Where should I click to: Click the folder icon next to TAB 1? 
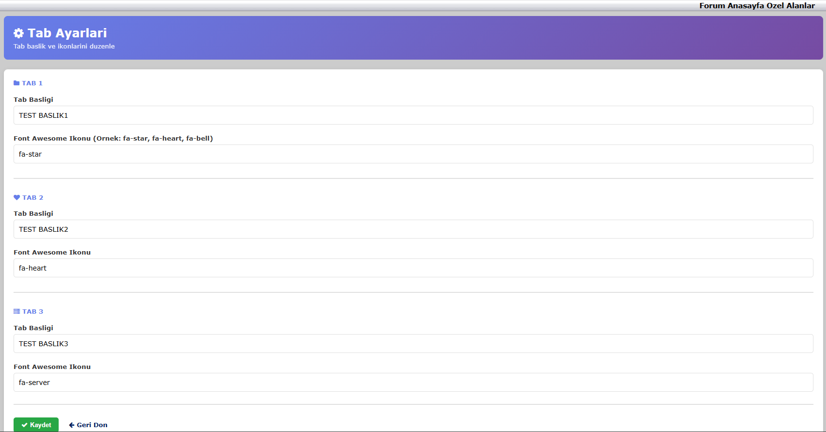click(x=16, y=83)
